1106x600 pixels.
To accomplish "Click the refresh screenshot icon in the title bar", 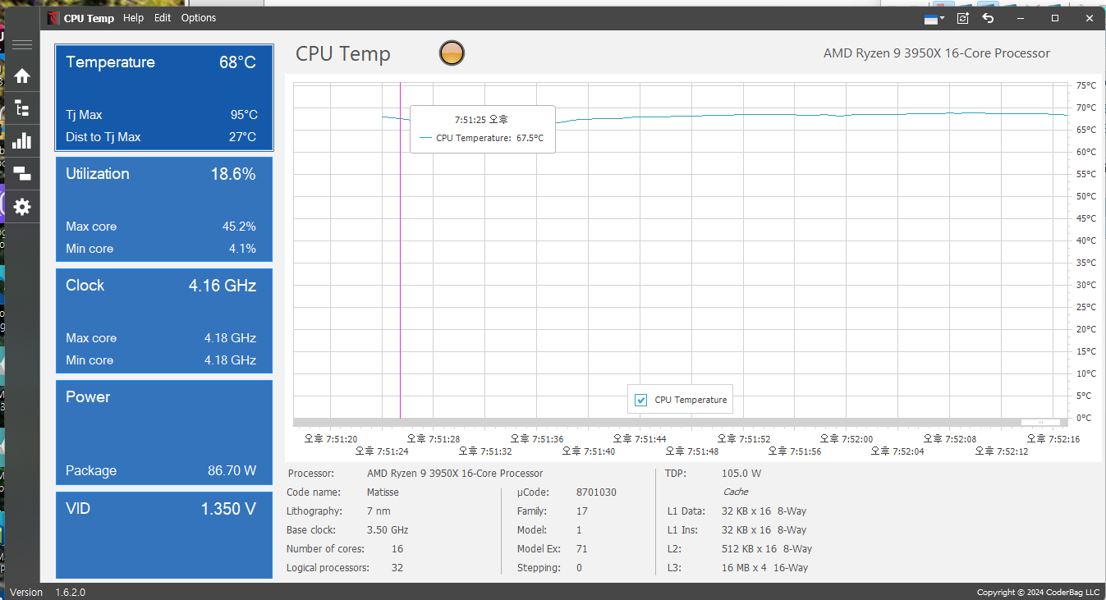I will 963,18.
